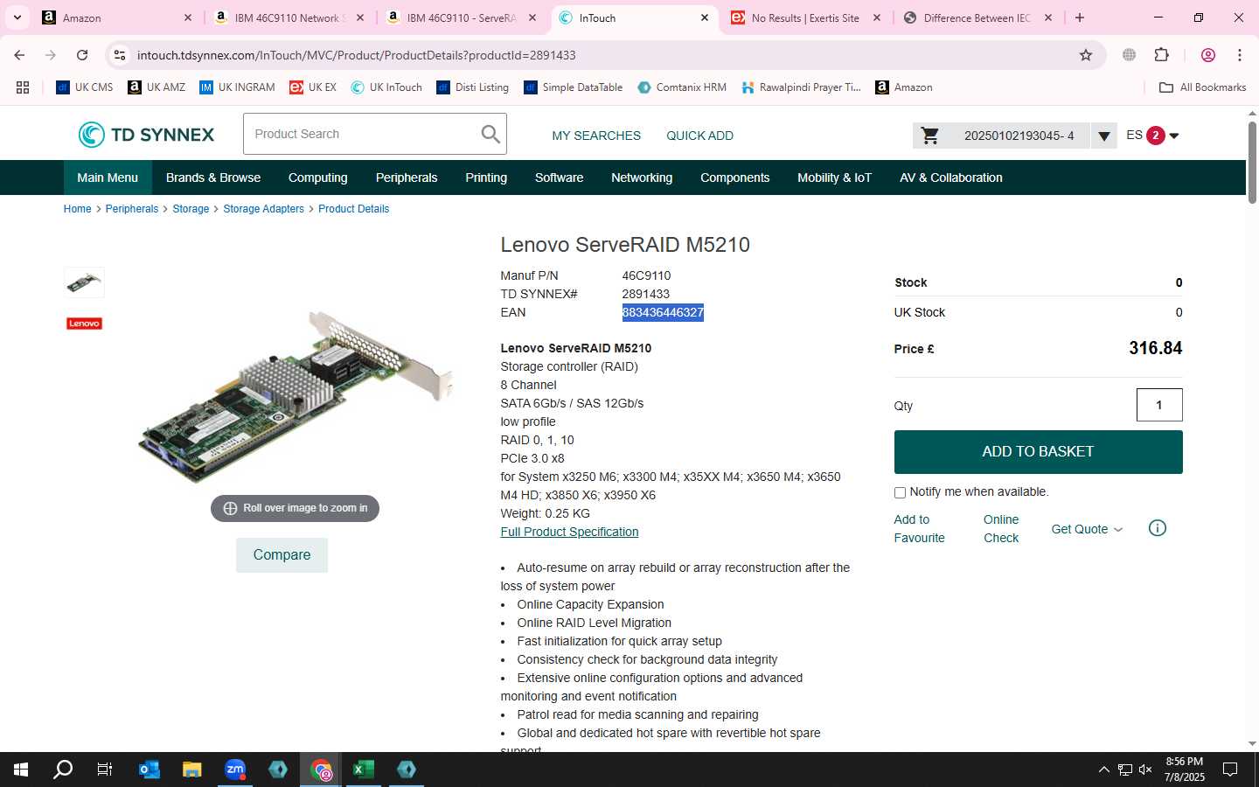The image size is (1259, 787).
Task: Open the Chrome extensions puzzle icon
Action: coord(1161,55)
